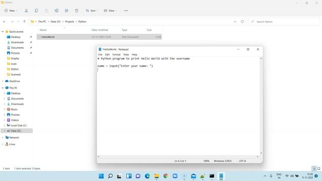Click This PC in the address breadcrumb

42,22
